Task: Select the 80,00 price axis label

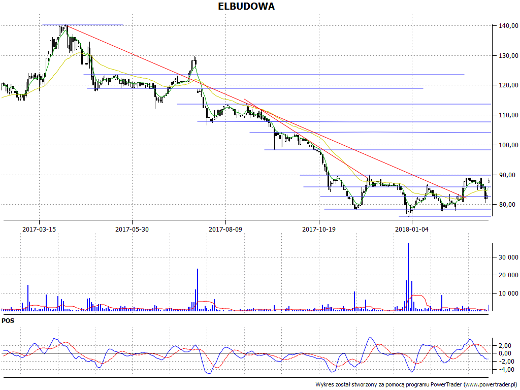Action: pyautogui.click(x=508, y=205)
